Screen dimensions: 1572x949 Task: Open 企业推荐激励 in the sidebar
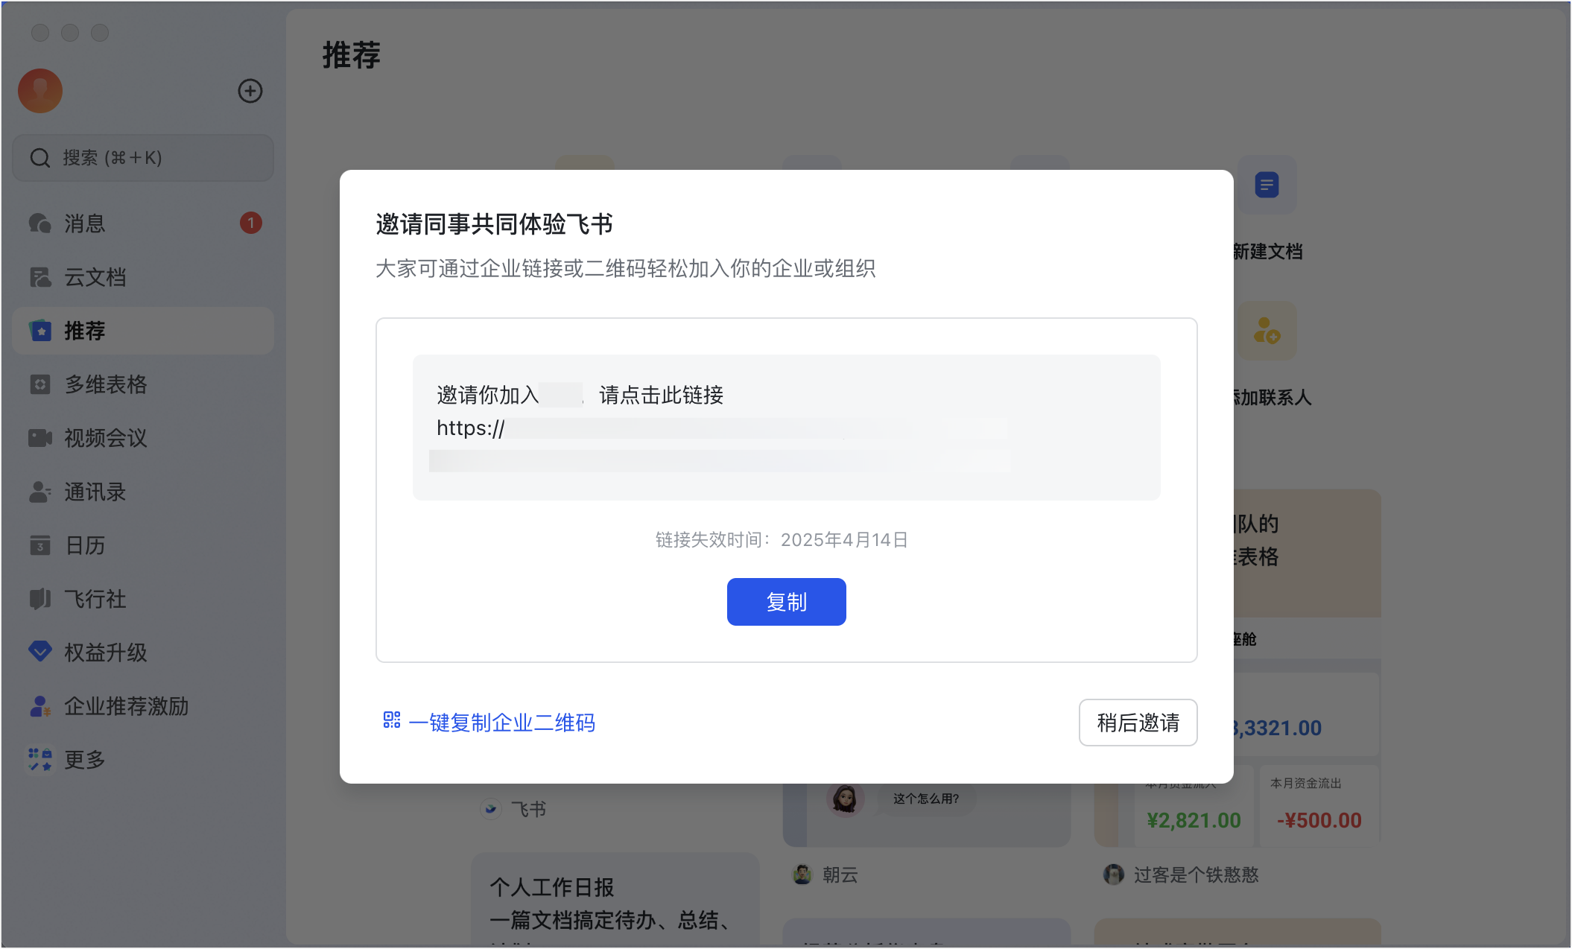pos(143,706)
